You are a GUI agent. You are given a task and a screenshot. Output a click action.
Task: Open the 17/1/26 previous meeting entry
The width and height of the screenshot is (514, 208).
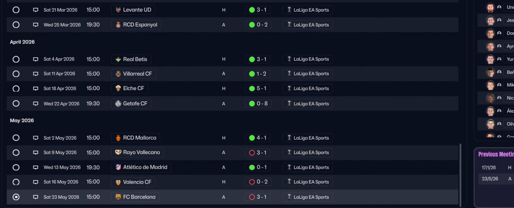[x=488, y=168]
